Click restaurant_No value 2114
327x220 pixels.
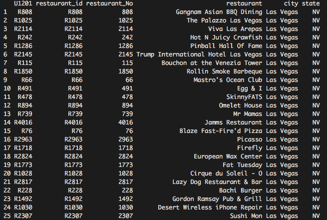[x=125, y=29]
